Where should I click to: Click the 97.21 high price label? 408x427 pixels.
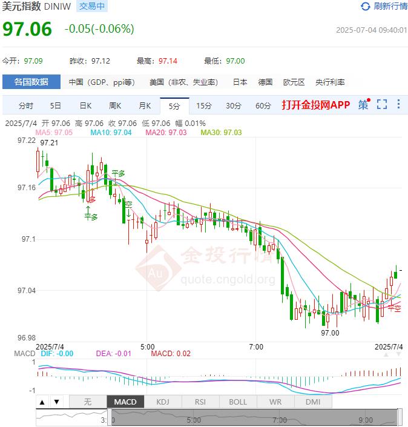coord(49,143)
